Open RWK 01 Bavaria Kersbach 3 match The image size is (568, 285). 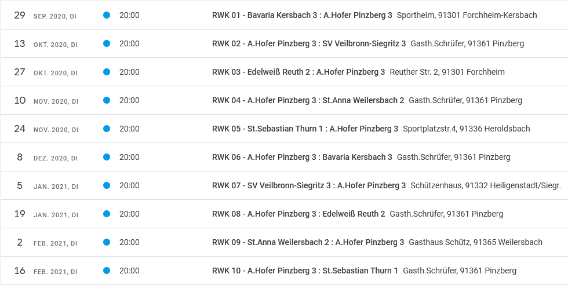click(302, 15)
